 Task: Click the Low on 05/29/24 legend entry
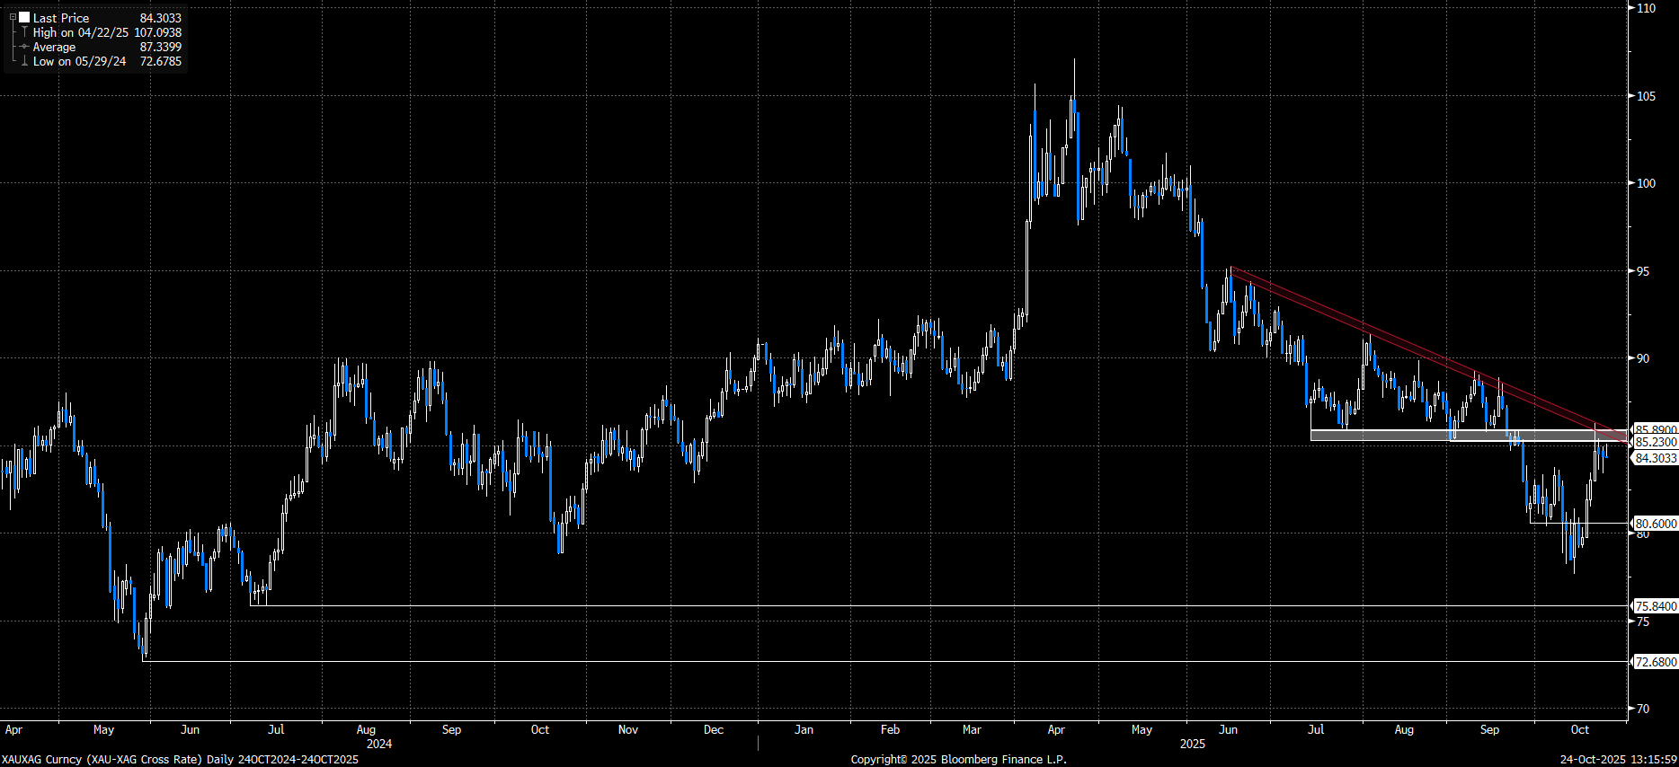click(x=79, y=61)
